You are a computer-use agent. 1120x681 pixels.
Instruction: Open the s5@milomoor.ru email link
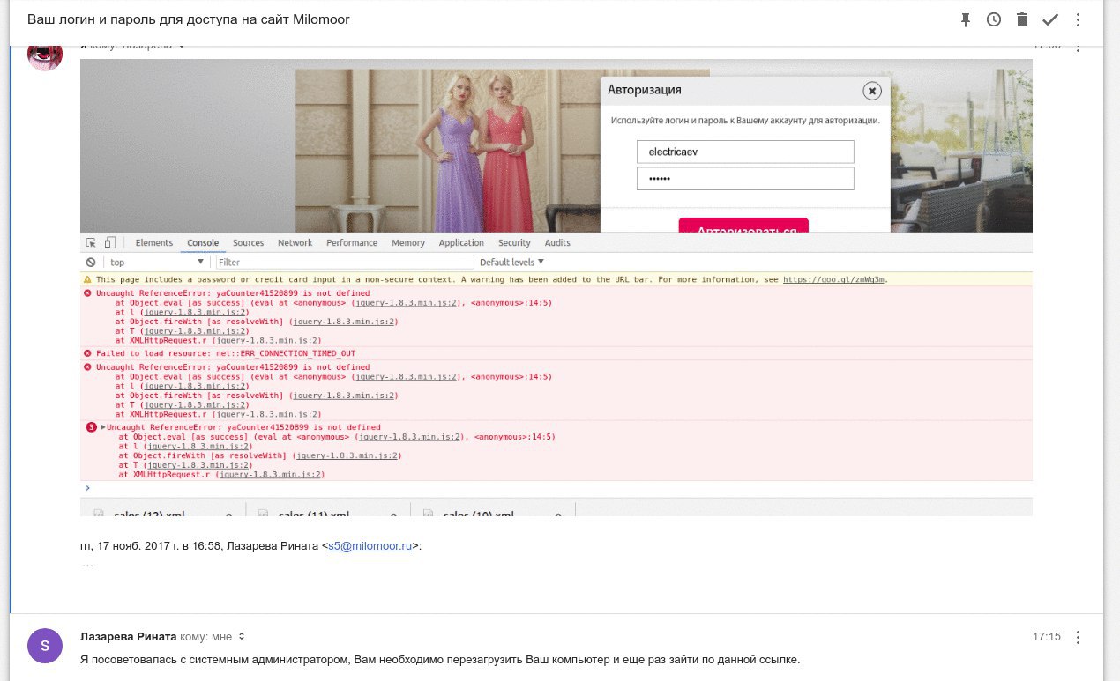pos(370,546)
